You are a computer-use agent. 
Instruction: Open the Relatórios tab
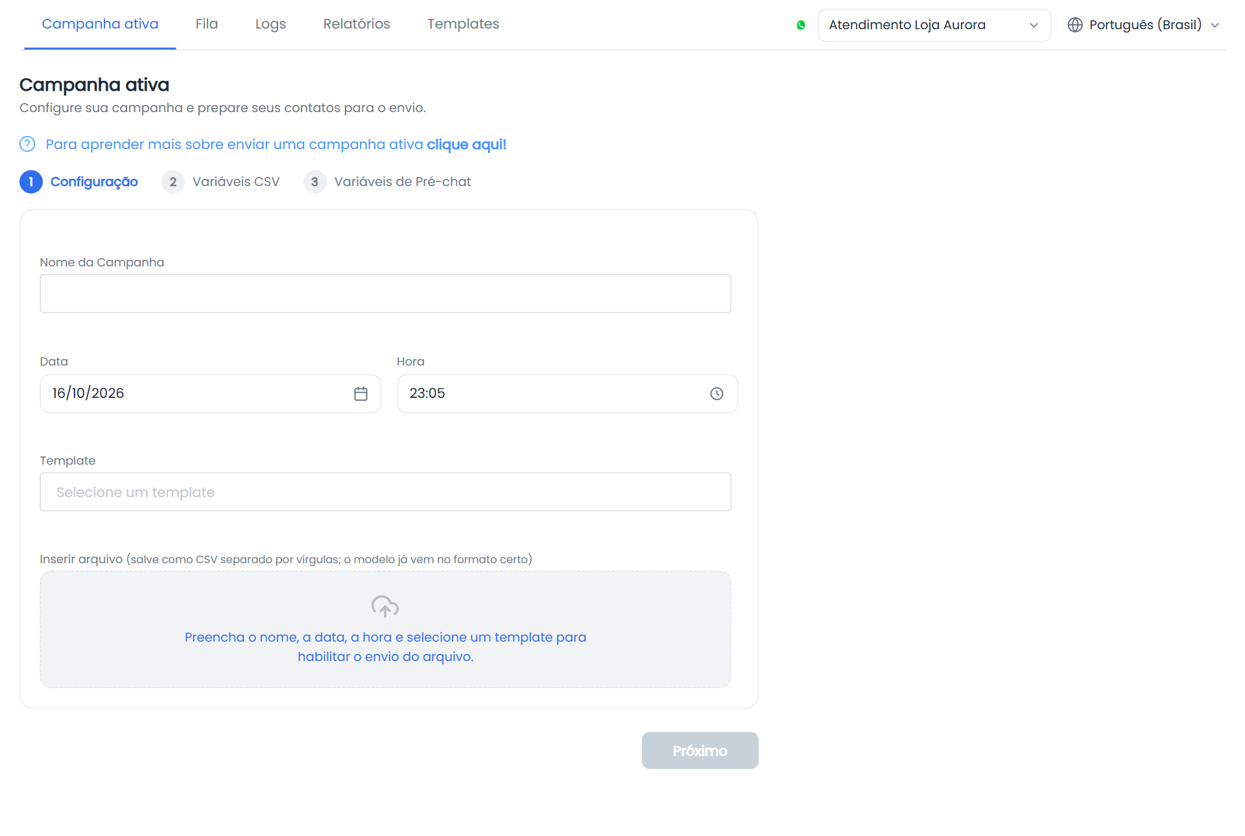click(357, 24)
